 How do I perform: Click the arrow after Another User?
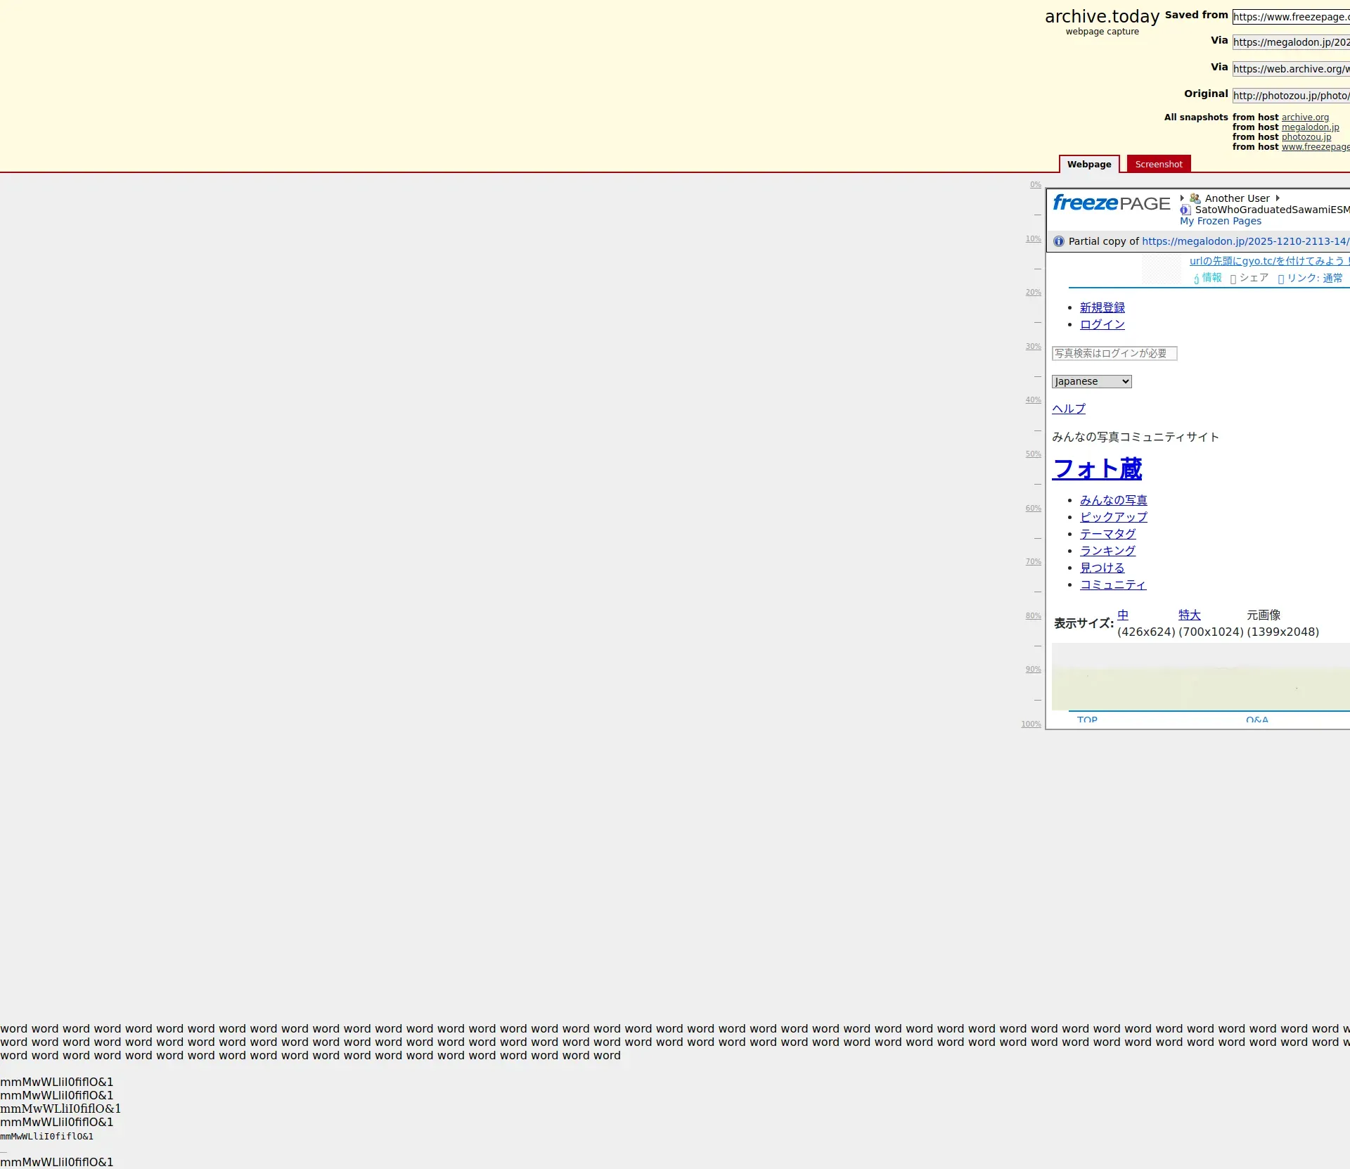(x=1278, y=198)
